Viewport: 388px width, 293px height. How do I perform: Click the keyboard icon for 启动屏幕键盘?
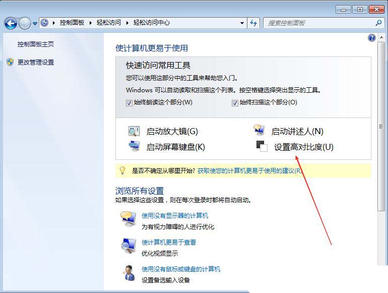point(134,147)
